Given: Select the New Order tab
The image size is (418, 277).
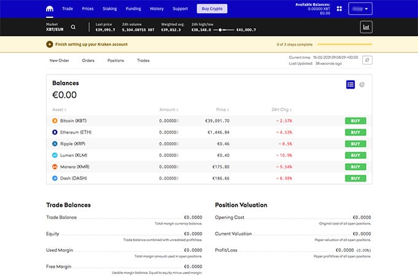Looking at the screenshot, I should click(x=59, y=60).
